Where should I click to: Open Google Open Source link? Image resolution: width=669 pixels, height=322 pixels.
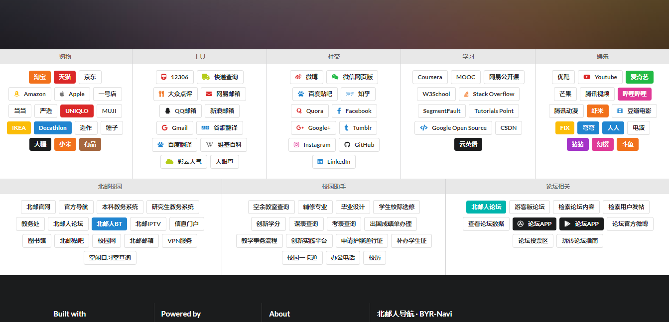click(453, 128)
